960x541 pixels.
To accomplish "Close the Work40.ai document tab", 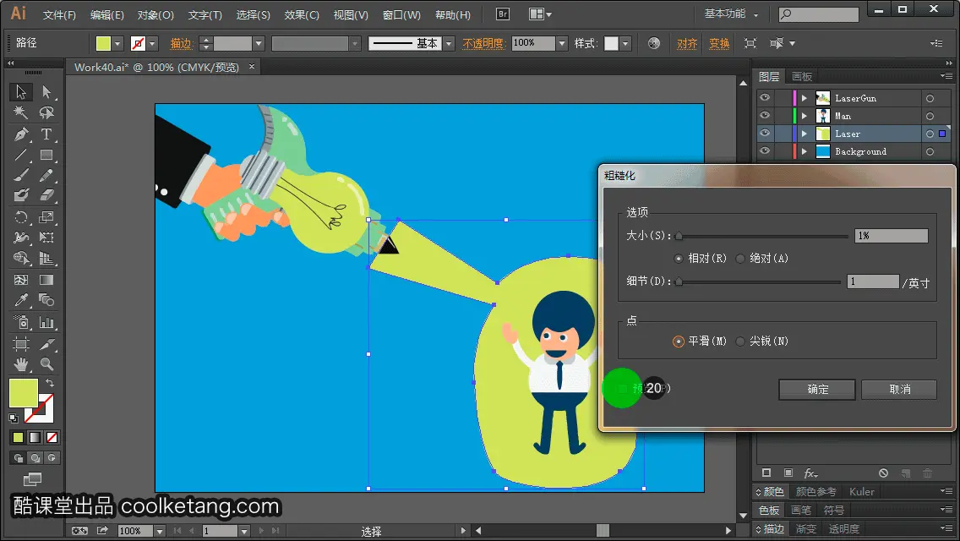I will tap(252, 67).
